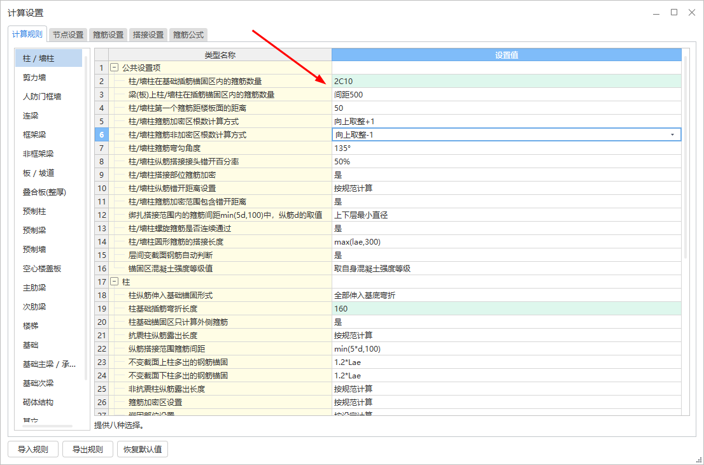Select 人防门框墙 category
Image resolution: width=704 pixels, height=465 pixels.
tap(48, 97)
